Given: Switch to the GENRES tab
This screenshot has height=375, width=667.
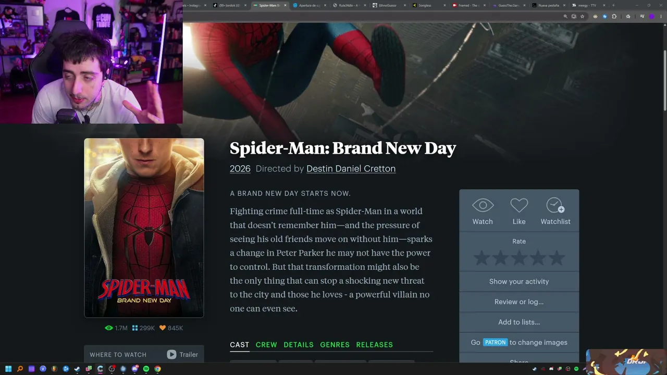Looking at the screenshot, I should 335,345.
